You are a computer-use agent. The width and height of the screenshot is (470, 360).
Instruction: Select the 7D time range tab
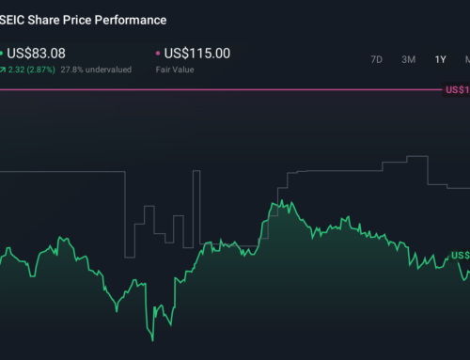[x=376, y=59]
